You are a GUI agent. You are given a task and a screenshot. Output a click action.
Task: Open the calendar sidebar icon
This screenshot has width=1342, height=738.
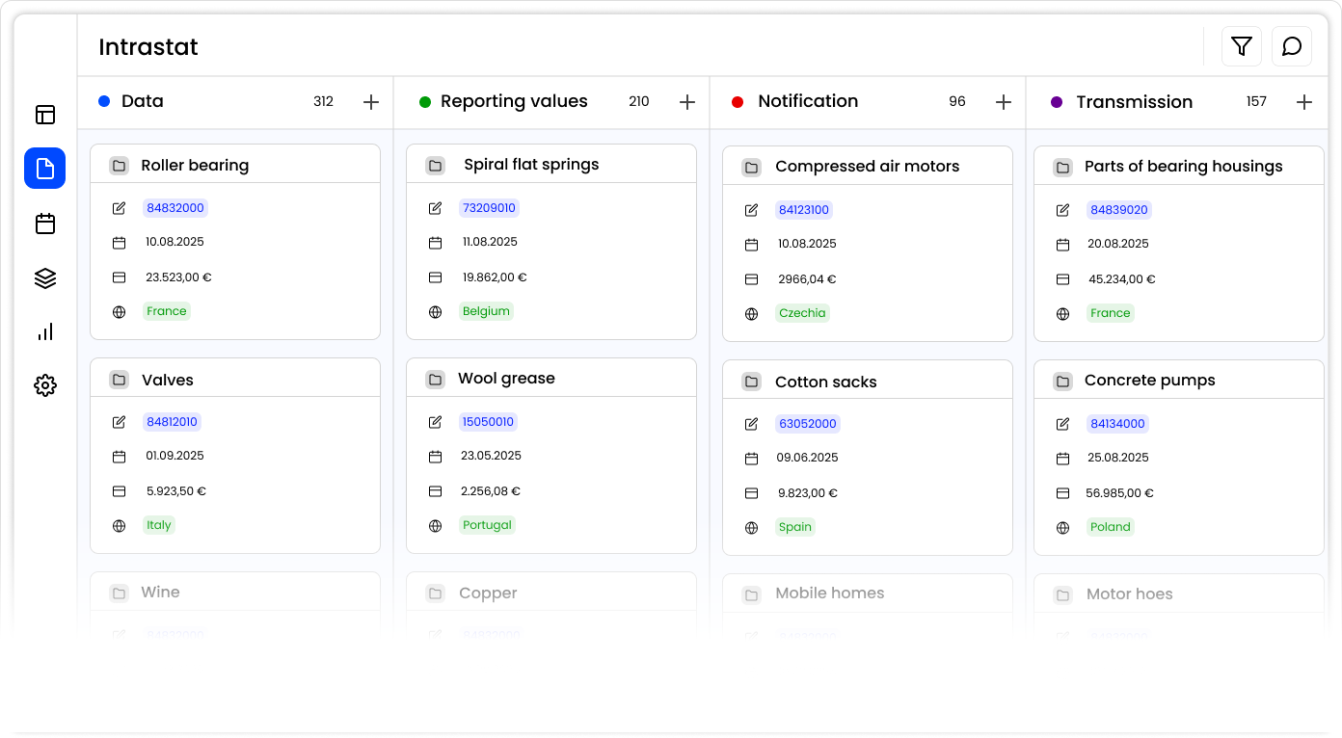click(45, 224)
